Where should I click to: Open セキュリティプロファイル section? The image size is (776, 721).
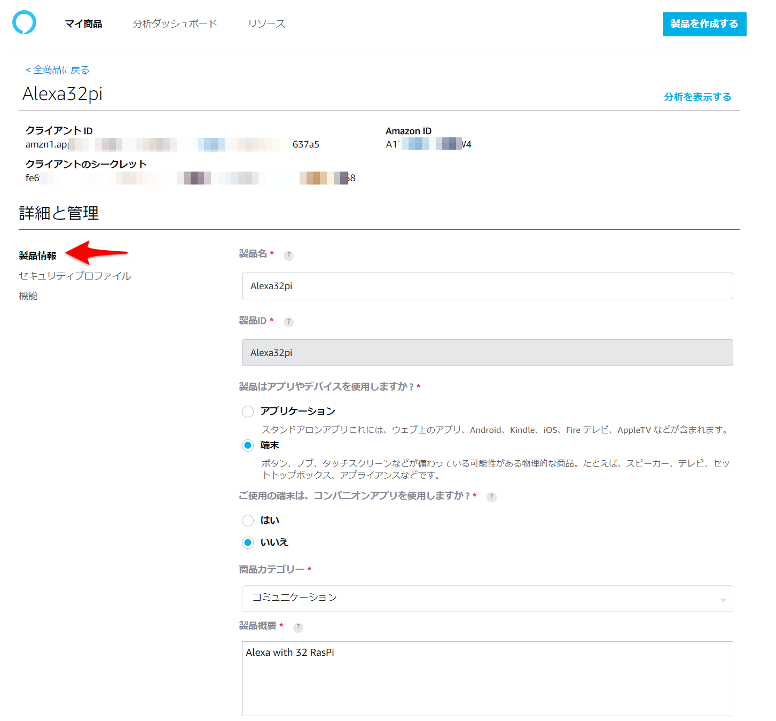[75, 276]
